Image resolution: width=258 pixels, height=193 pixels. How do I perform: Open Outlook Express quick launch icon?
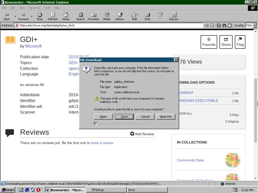pyautogui.click(x=33, y=190)
